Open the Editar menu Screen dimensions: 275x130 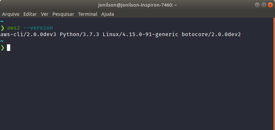click(30, 14)
